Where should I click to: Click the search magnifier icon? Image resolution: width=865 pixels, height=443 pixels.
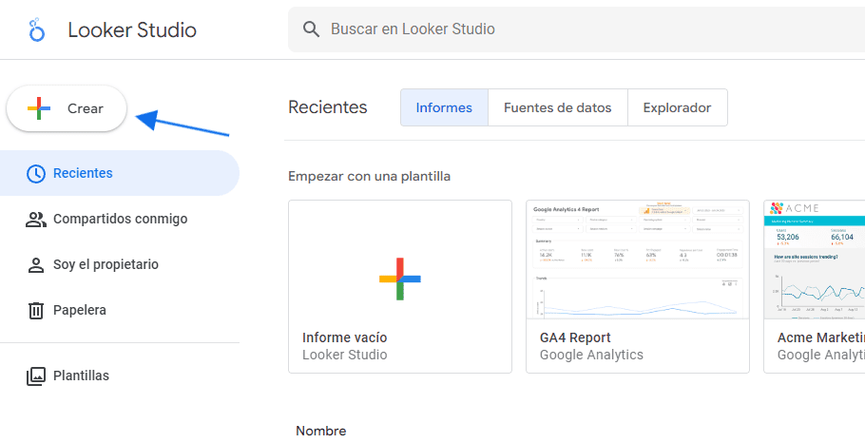pyautogui.click(x=311, y=29)
